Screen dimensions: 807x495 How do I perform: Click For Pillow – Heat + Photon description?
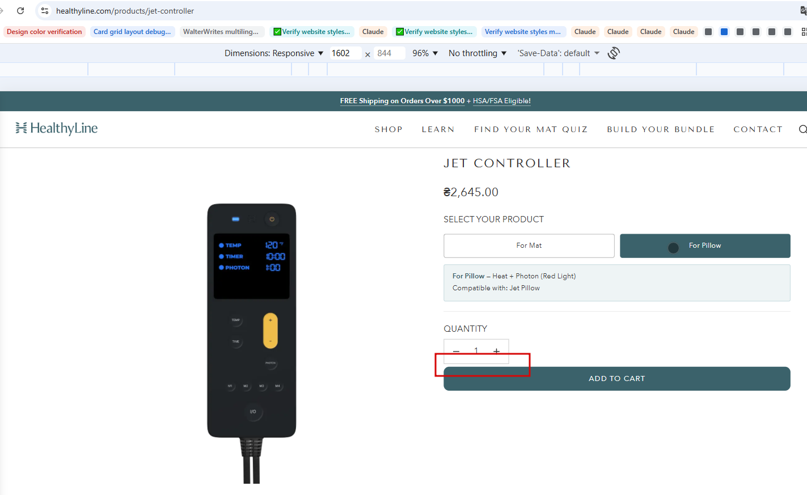click(514, 276)
